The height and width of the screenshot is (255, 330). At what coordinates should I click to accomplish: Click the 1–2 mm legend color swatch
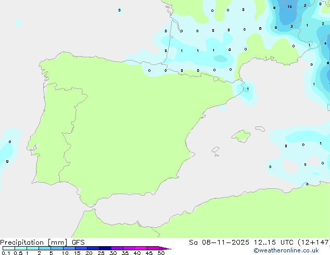tap(33, 248)
